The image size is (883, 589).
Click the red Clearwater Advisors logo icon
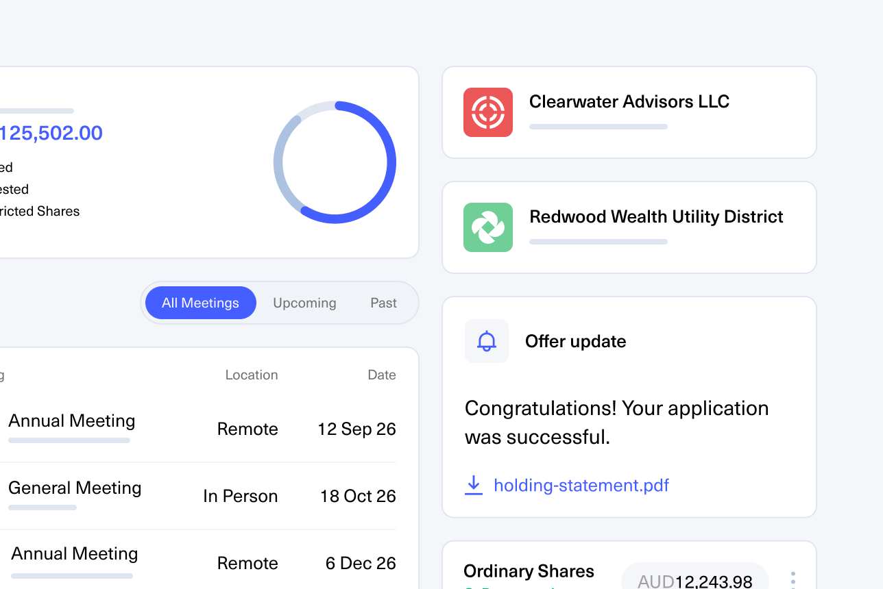(x=488, y=112)
